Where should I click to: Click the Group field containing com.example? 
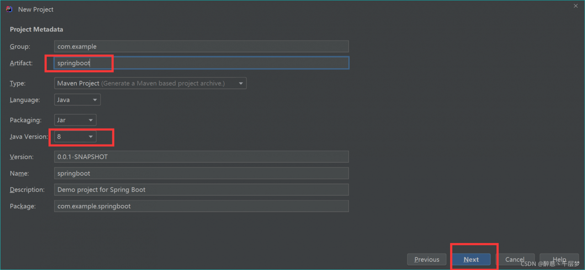(201, 47)
